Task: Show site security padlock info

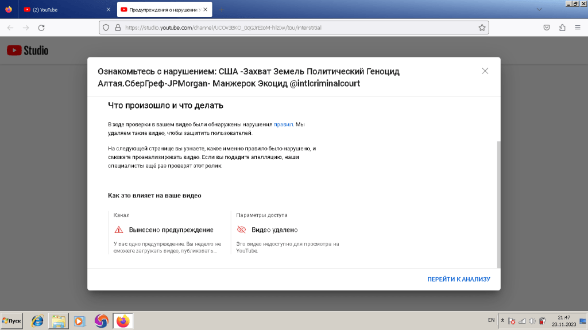Action: coord(117,28)
